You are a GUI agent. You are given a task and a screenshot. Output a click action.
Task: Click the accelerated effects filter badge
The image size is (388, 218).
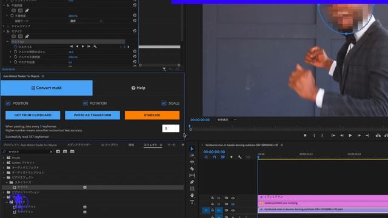coord(58,151)
